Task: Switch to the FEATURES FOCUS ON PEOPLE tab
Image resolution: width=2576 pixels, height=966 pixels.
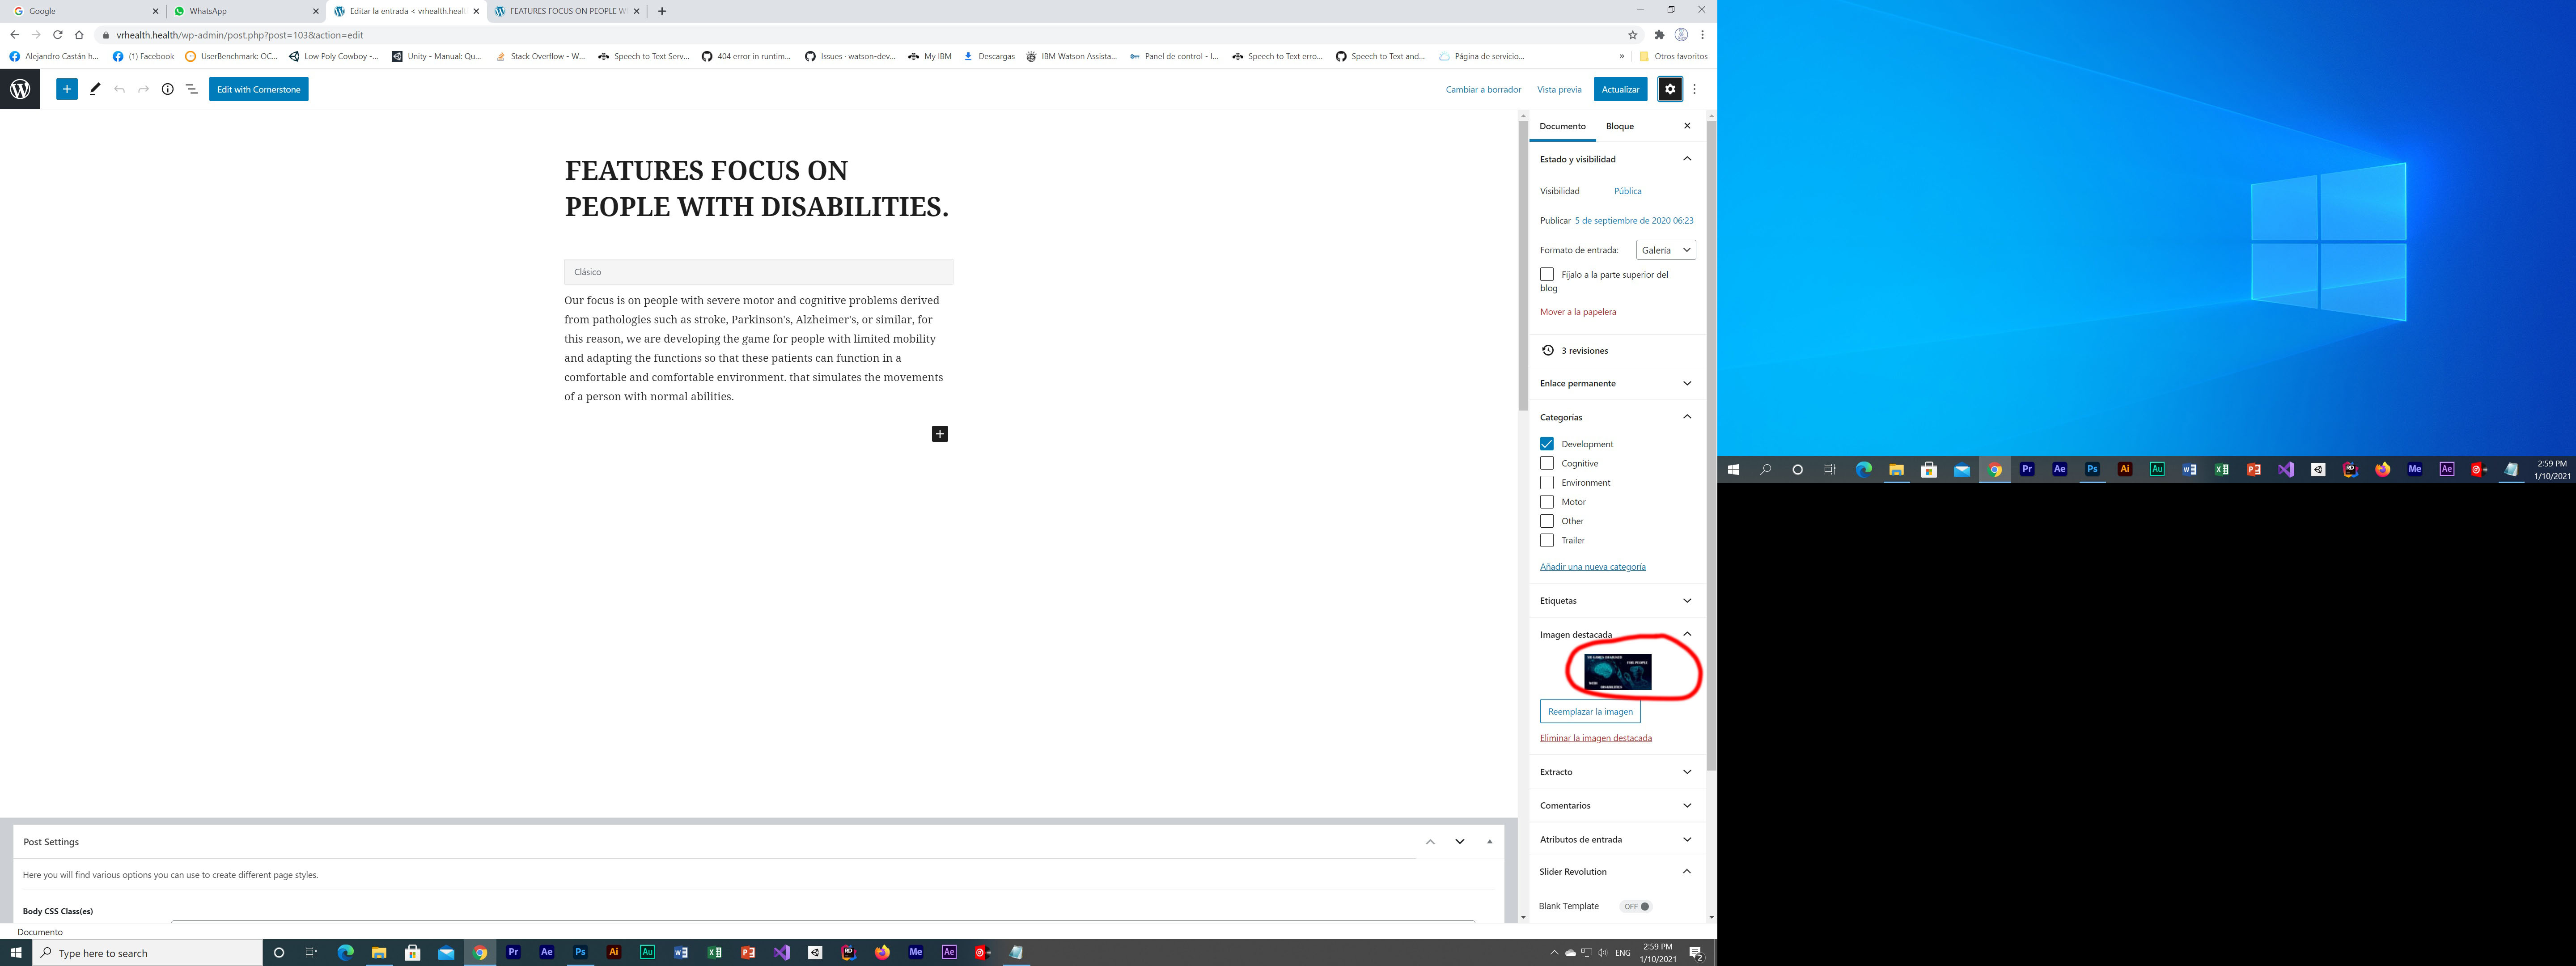Action: 567,11
